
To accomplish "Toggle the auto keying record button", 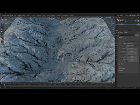I will coord(48,83).
